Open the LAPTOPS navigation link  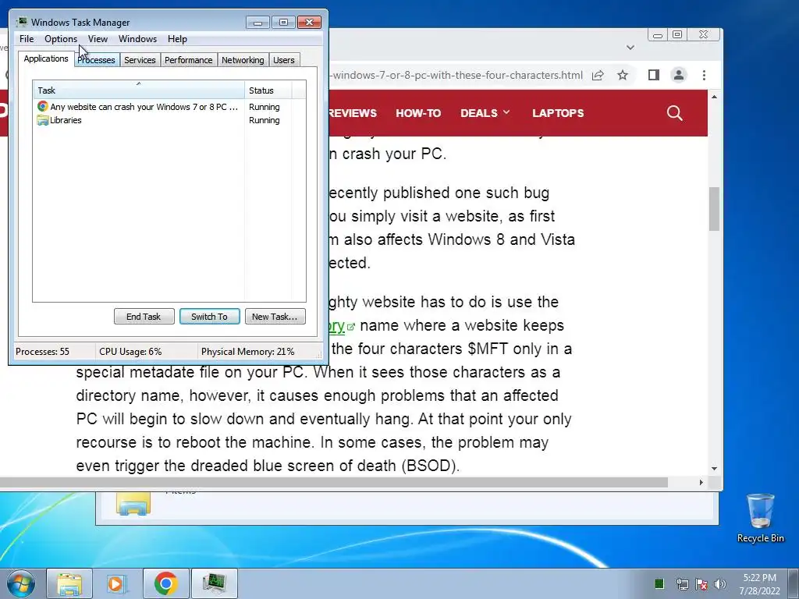[558, 113]
